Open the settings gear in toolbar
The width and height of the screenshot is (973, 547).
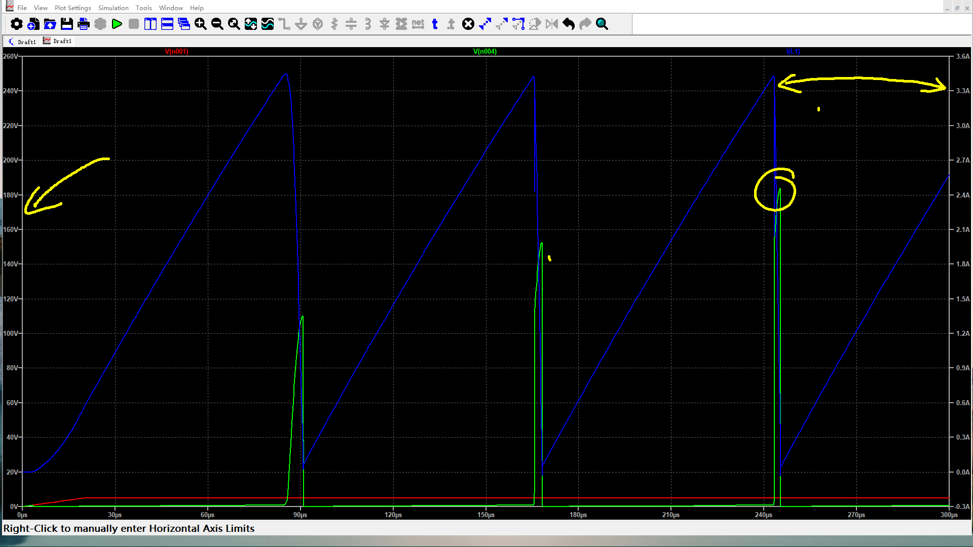[x=17, y=24]
